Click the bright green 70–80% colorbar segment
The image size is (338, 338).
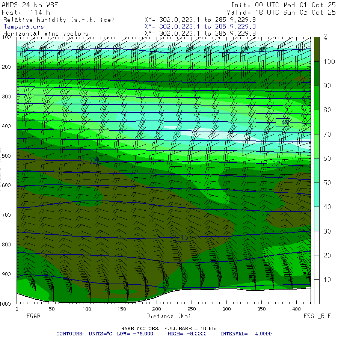click(x=317, y=122)
